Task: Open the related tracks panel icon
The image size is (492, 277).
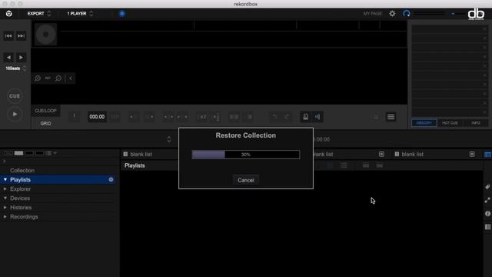Action: coord(487,200)
